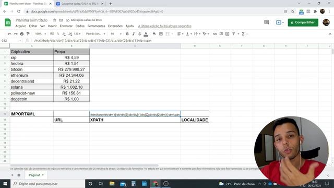
Task: Open horizontal align dropdown
Action: (180, 34)
